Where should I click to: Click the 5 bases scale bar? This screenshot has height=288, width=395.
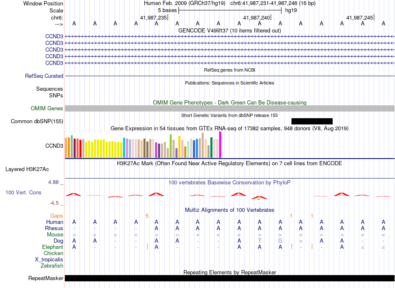click(230, 10)
